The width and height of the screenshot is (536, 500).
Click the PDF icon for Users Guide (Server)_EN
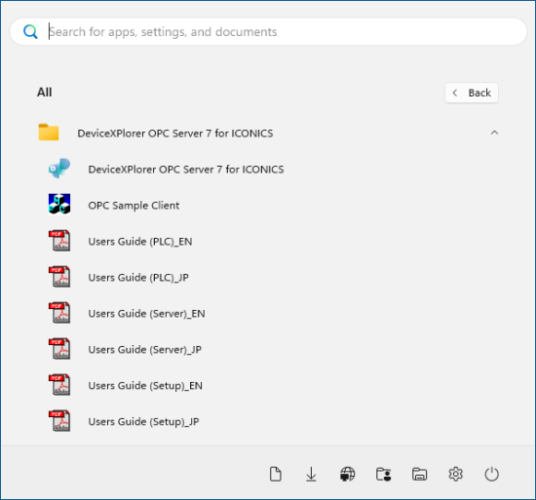(59, 313)
